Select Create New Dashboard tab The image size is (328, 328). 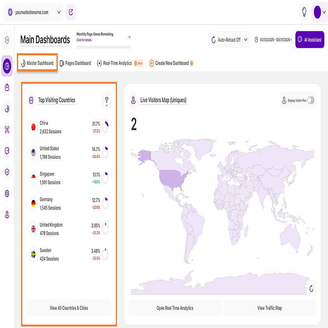[x=171, y=63]
